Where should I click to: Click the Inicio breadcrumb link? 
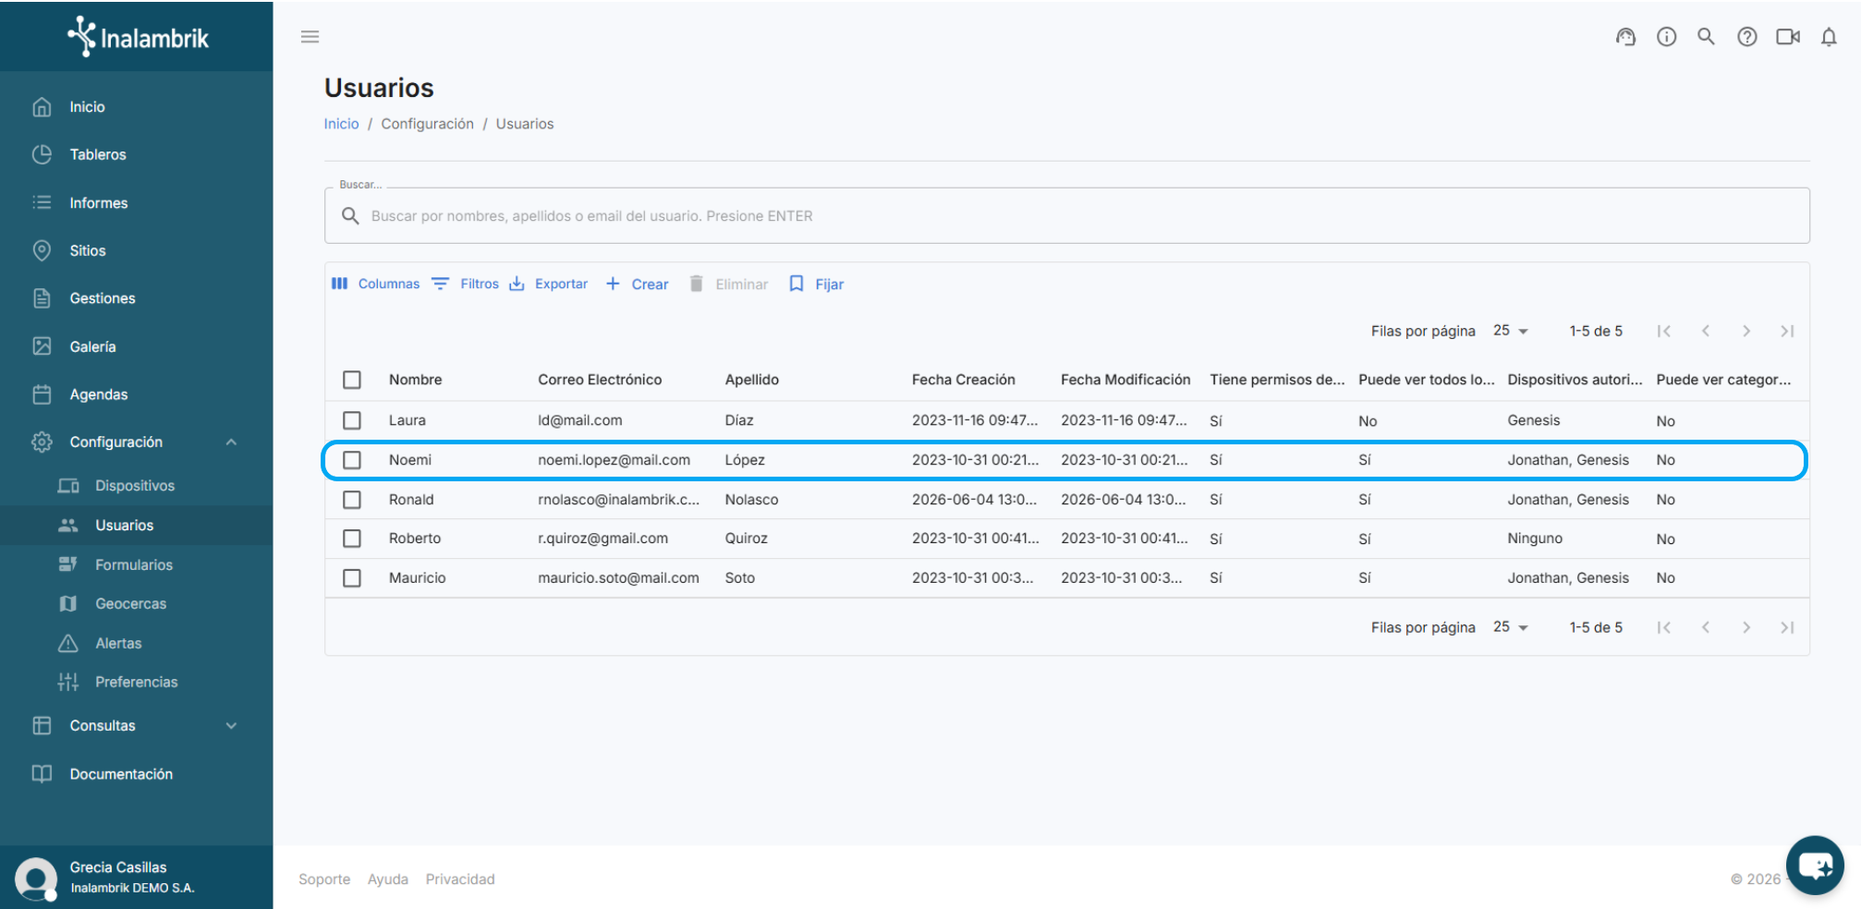(x=341, y=124)
